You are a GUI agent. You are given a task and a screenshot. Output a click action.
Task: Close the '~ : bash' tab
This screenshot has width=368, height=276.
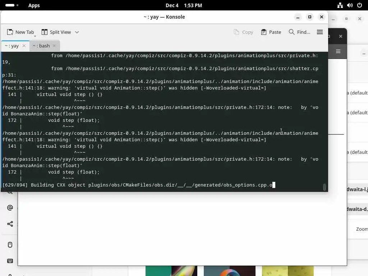coord(55,46)
